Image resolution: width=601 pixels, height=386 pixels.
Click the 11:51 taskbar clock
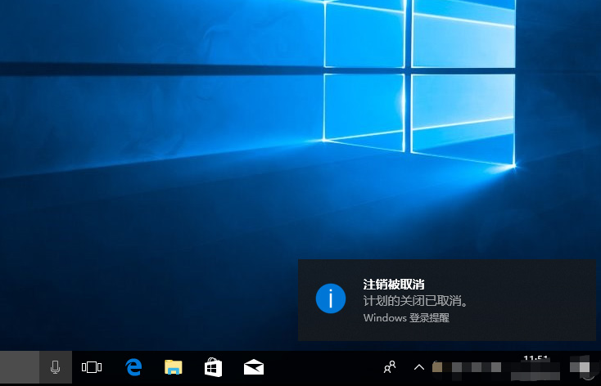pyautogui.click(x=535, y=360)
